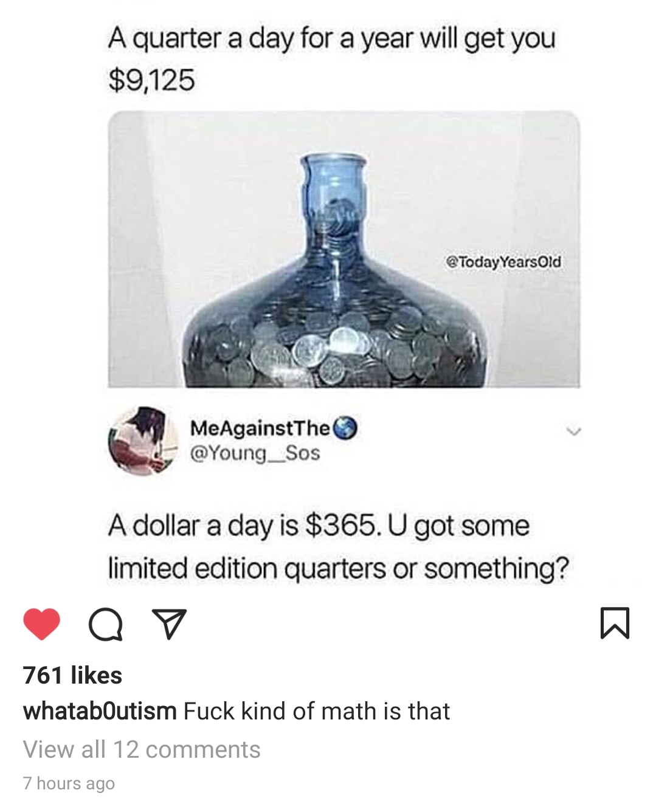The image size is (656, 810).
Task: Click the @TodayYearsOld watermark
Action: point(504,262)
